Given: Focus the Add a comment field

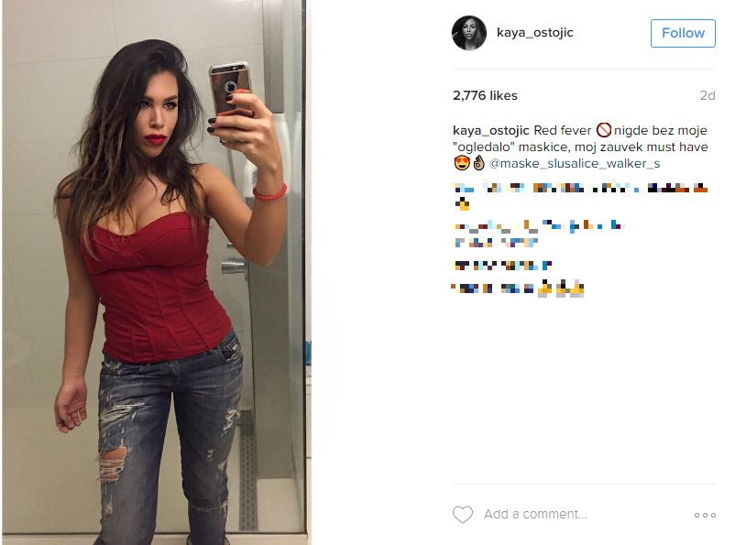Looking at the screenshot, I should 535,514.
